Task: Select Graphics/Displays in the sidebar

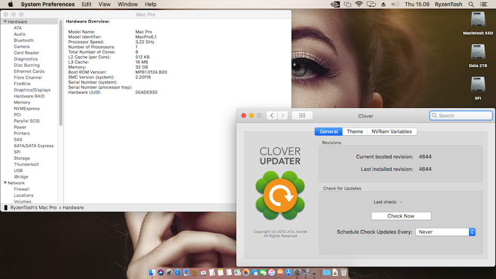Action: click(x=32, y=90)
